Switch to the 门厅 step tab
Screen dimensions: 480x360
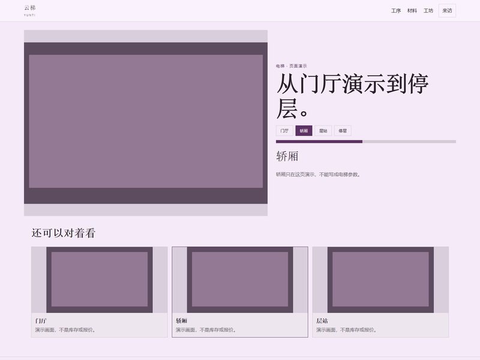284,131
